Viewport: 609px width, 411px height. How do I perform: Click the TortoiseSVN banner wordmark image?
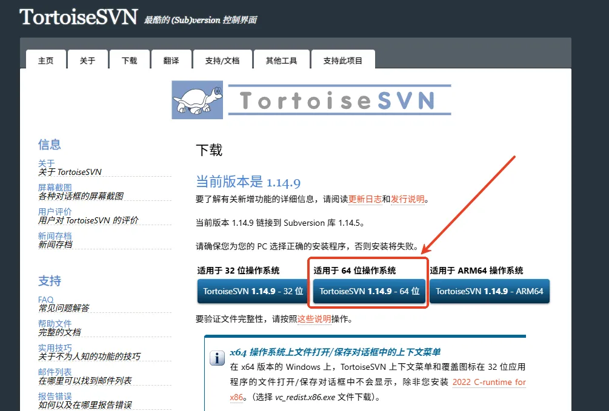[x=339, y=100]
